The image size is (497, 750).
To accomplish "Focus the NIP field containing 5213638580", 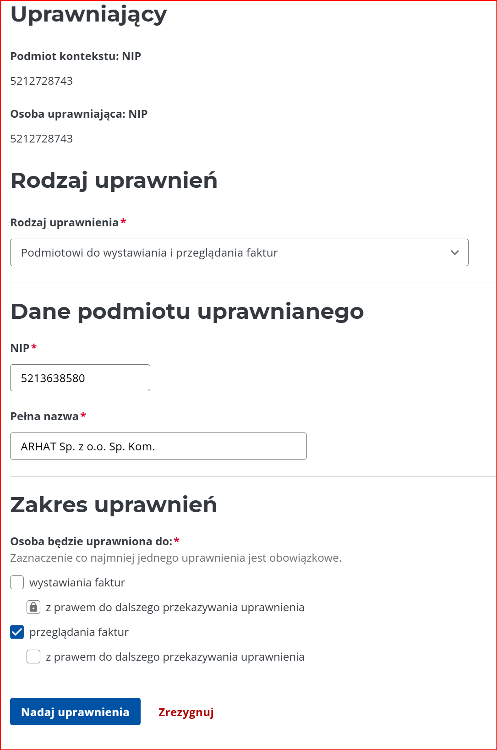I will [x=80, y=378].
